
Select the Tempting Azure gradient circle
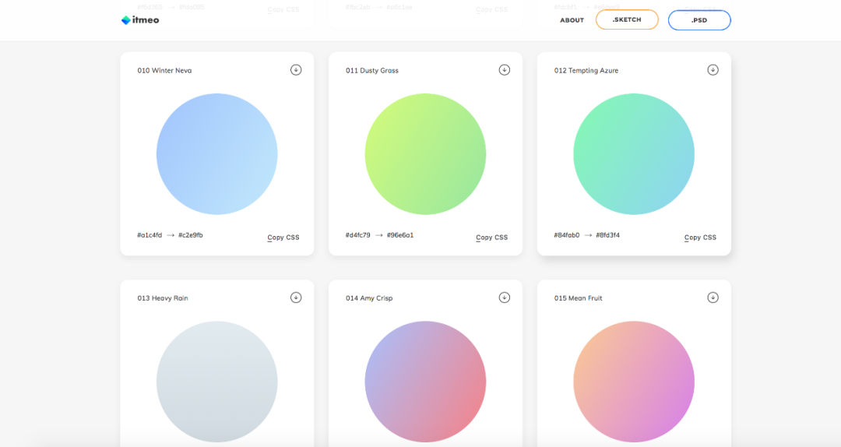click(x=634, y=154)
